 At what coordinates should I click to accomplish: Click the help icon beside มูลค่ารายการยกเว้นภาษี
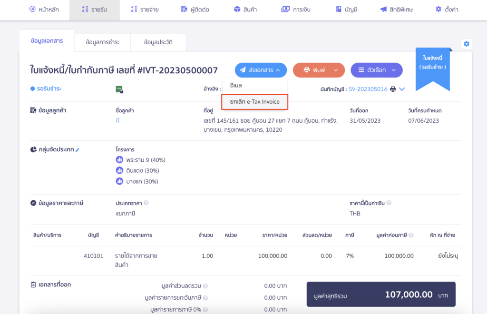[x=205, y=297]
